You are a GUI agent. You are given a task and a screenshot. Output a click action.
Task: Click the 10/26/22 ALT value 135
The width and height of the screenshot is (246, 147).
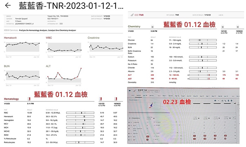click(x=237, y=75)
